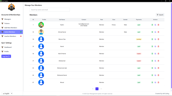This screenshot has width=172, height=96.
Task: Click the name Mohammed Jalal
Action: coord(62,68)
